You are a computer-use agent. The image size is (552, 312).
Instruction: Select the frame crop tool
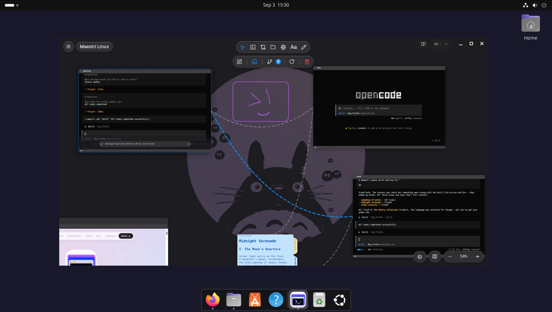point(263,47)
